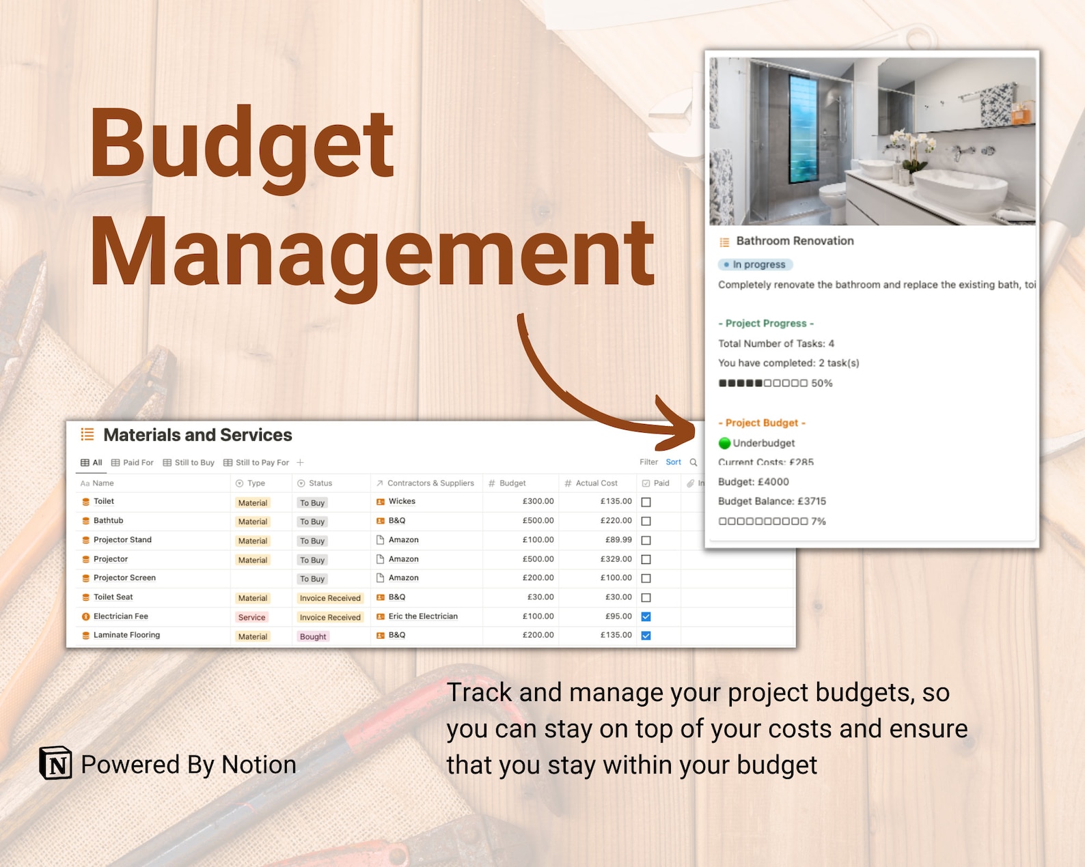Click the Amazon page icon in Projector Screen row
This screenshot has width=1085, height=867.
point(381,578)
